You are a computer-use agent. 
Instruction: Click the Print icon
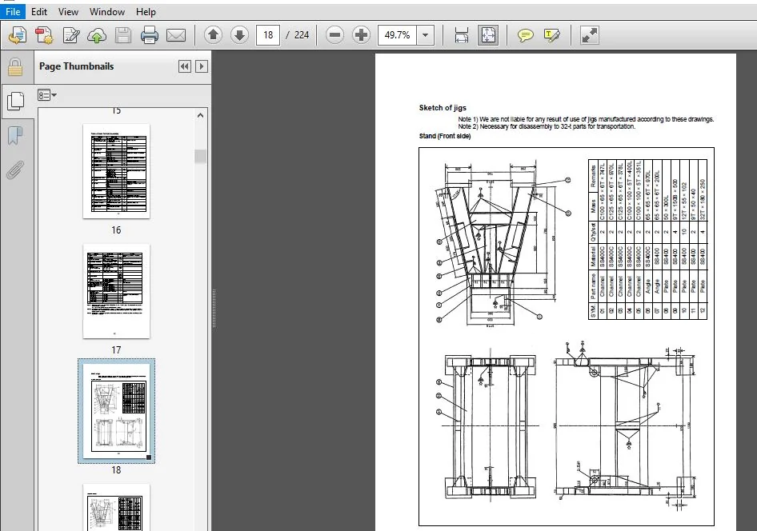[x=149, y=35]
